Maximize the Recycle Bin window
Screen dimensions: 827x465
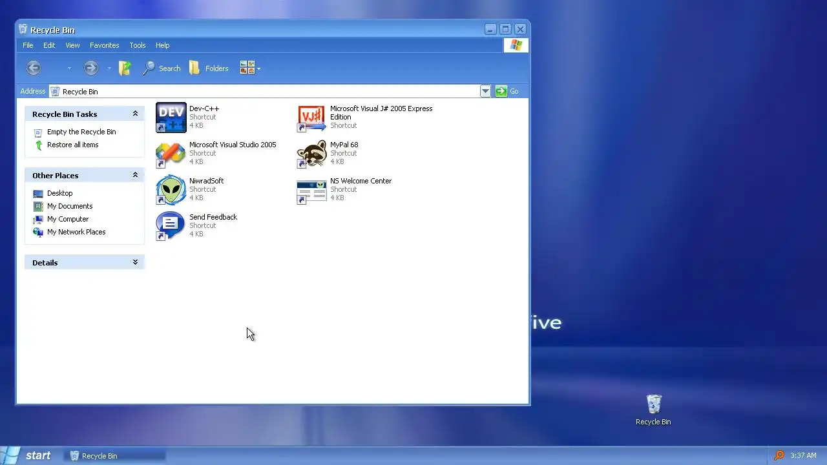click(x=505, y=29)
